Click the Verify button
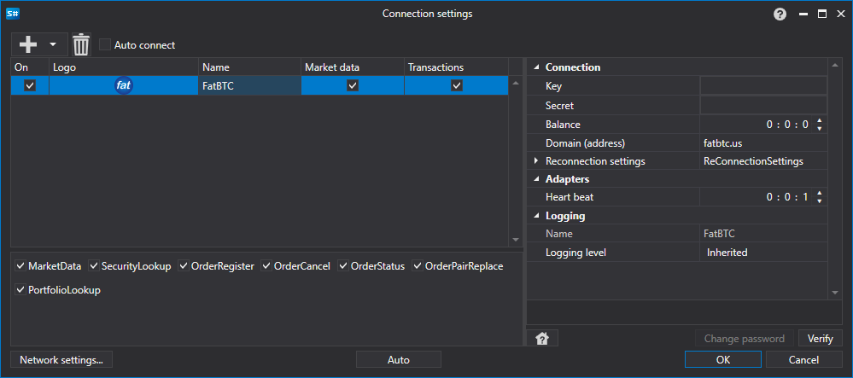The width and height of the screenshot is (853, 378). (x=821, y=338)
